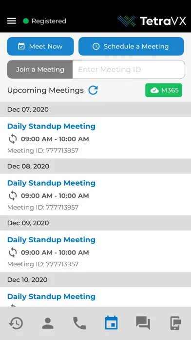Viewport: 191px width, 340px height.
Task: Open the hamburger menu
Action: (x=12, y=21)
